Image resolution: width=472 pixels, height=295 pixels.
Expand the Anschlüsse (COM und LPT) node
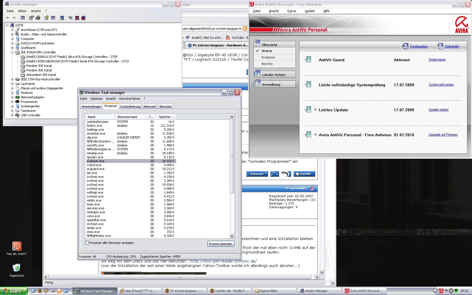click(x=12, y=30)
